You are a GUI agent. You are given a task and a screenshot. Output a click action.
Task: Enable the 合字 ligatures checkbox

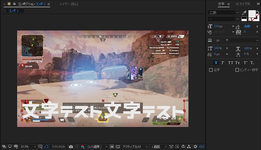coord(211,70)
